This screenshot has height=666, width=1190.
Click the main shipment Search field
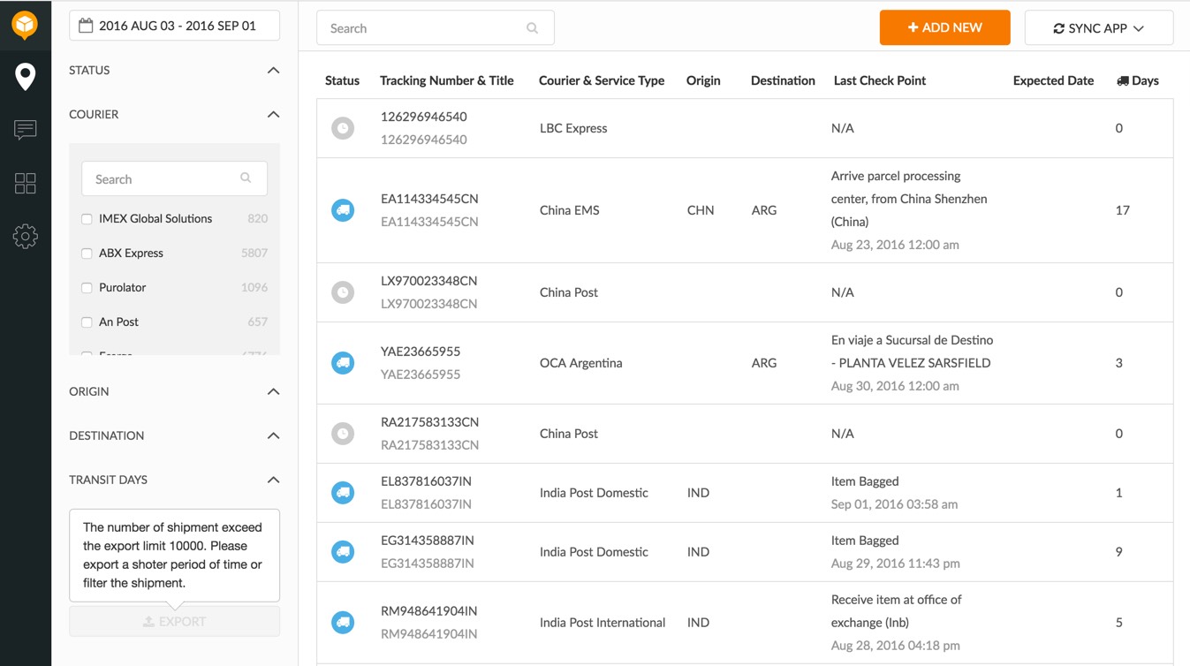tap(424, 28)
